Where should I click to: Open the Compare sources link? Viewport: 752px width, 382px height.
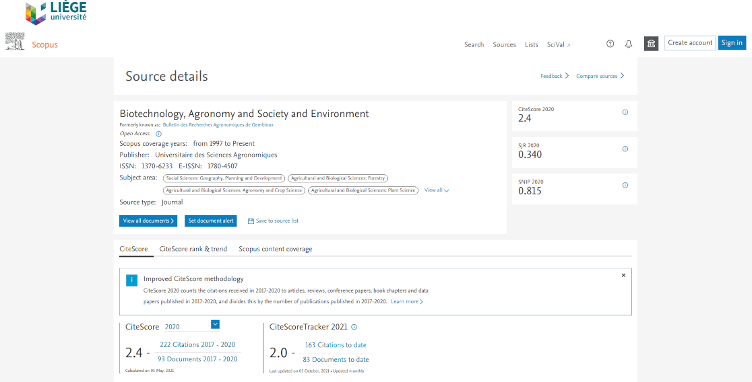[600, 76]
